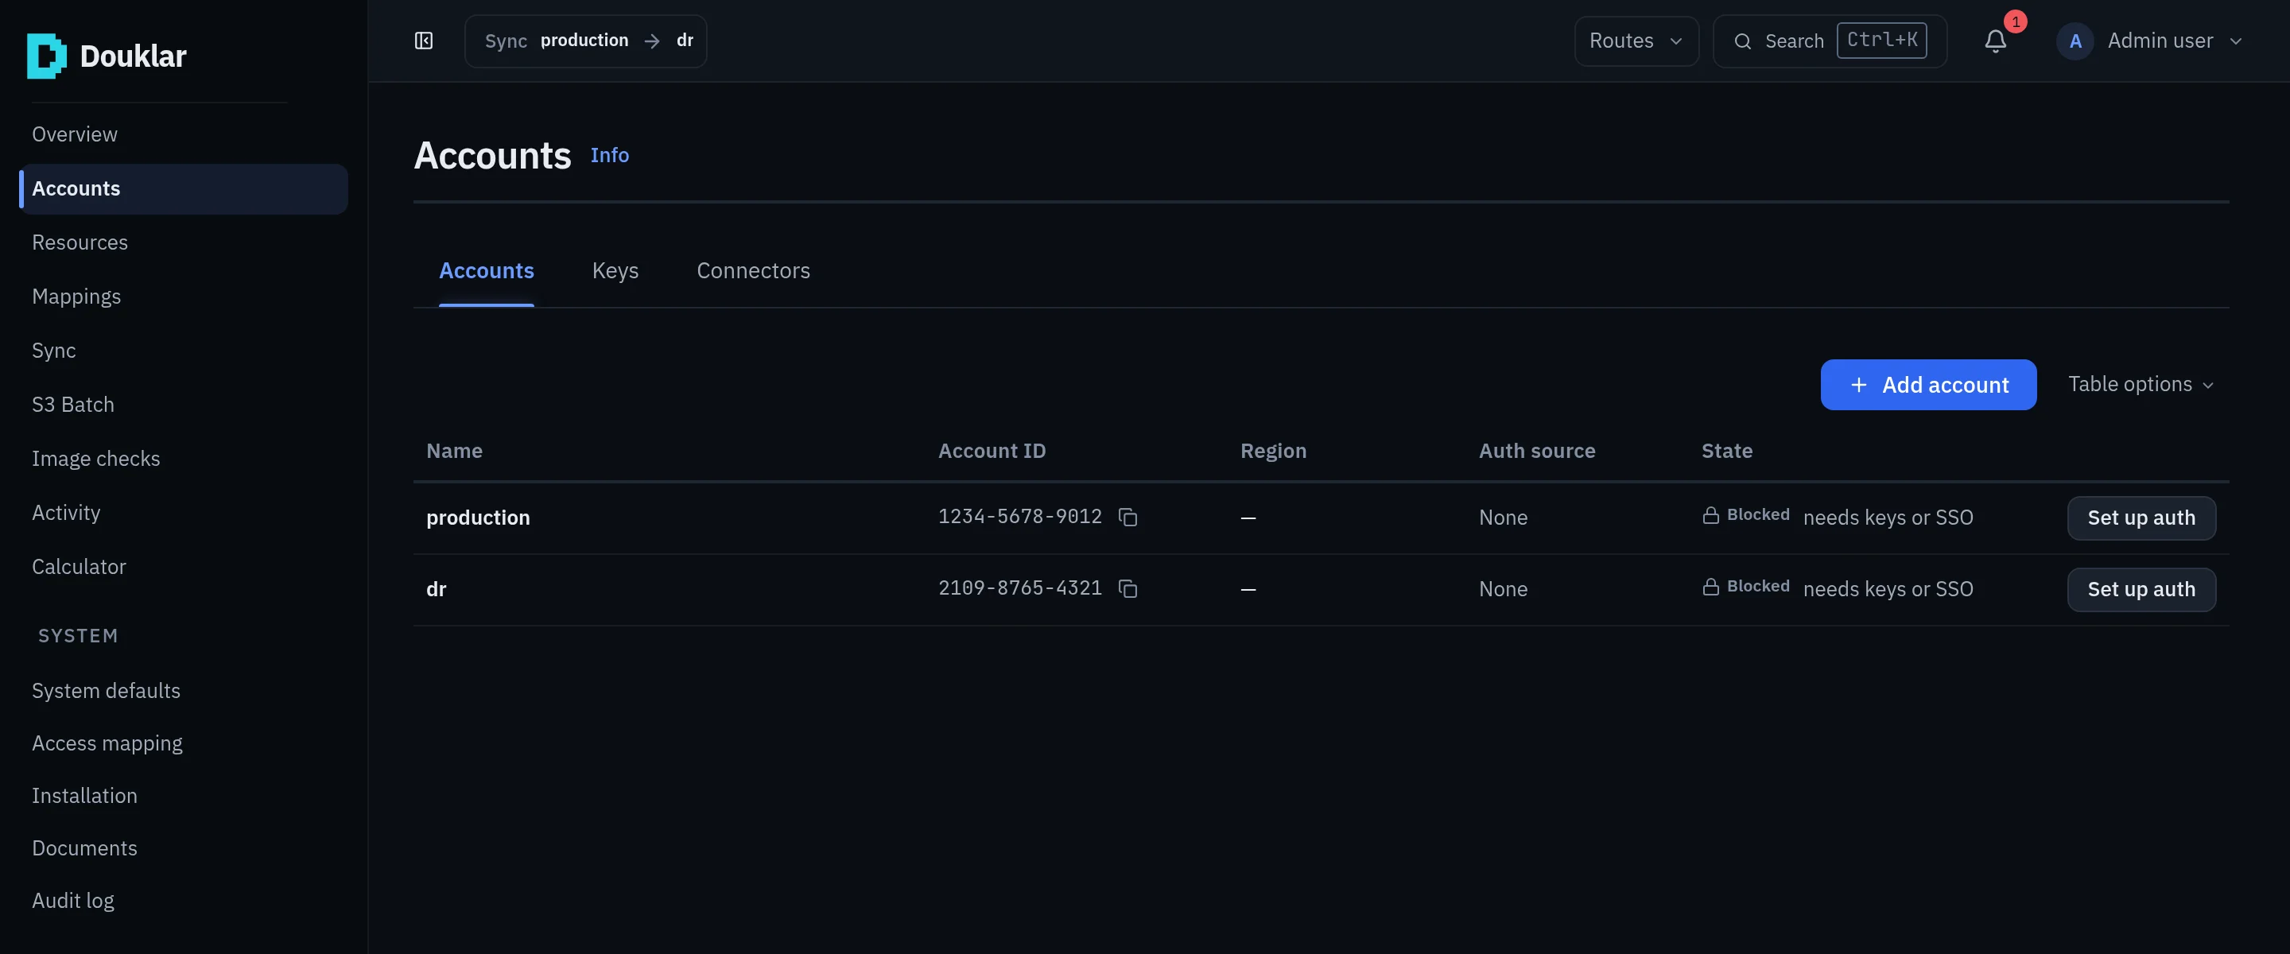Screen dimensions: 2290x954
Task: Sort by the Account ID column header
Action: [992, 451]
